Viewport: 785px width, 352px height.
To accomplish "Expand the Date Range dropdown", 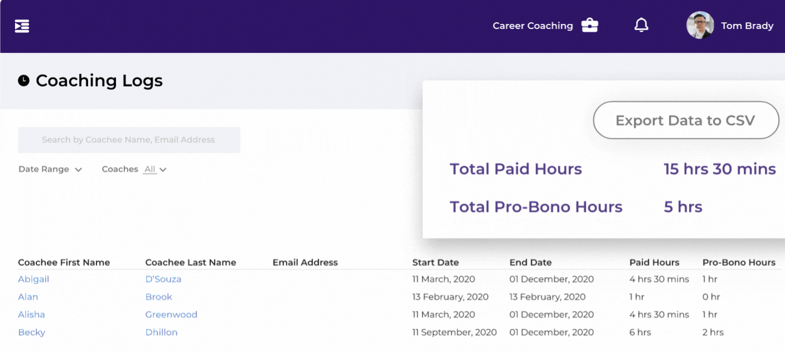I will coord(50,169).
